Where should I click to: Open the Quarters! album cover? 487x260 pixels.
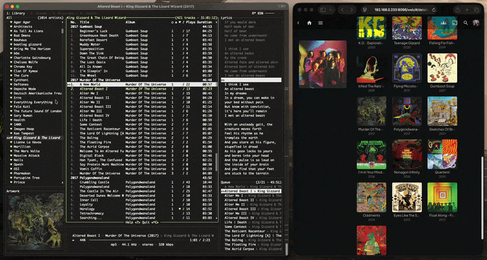(443, 154)
